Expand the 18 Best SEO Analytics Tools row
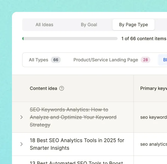 22,144
